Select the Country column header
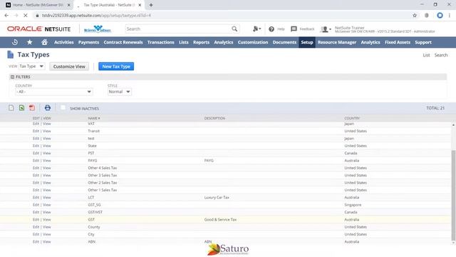 [352, 119]
